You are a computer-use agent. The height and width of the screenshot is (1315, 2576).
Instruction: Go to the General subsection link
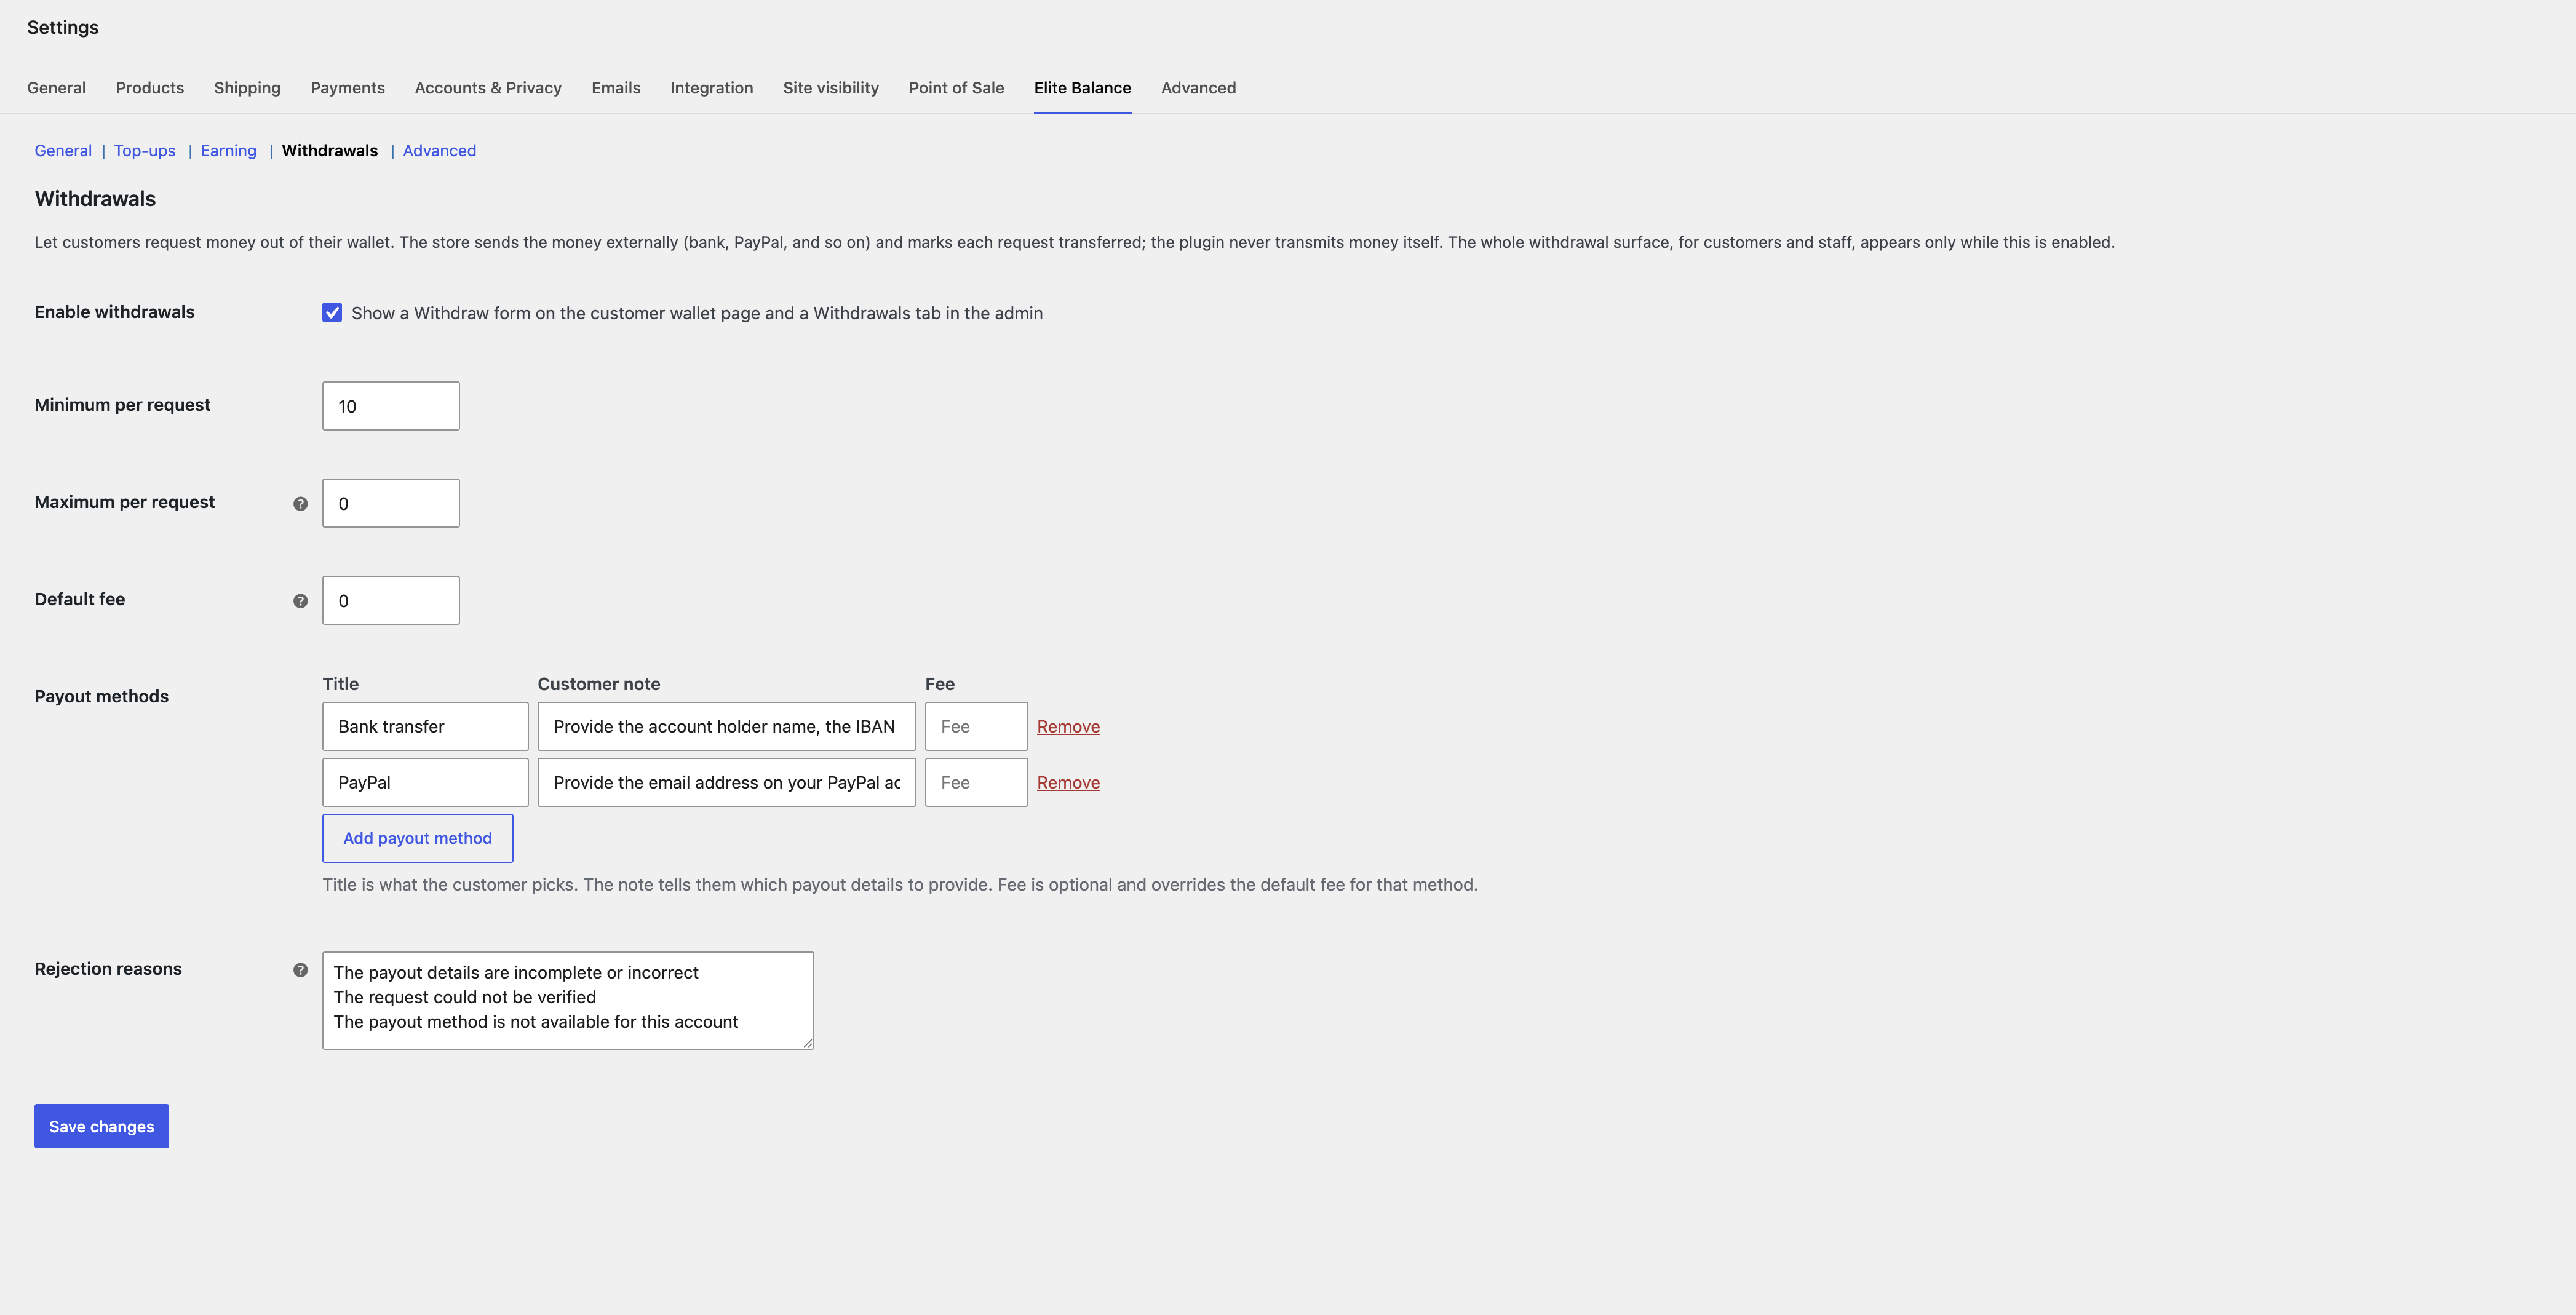(63, 151)
